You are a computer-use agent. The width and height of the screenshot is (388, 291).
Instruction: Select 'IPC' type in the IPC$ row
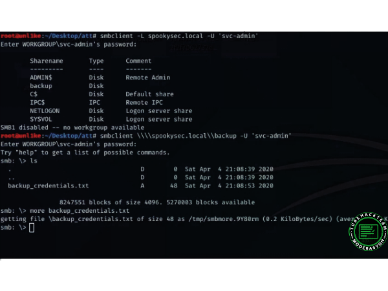94,102
